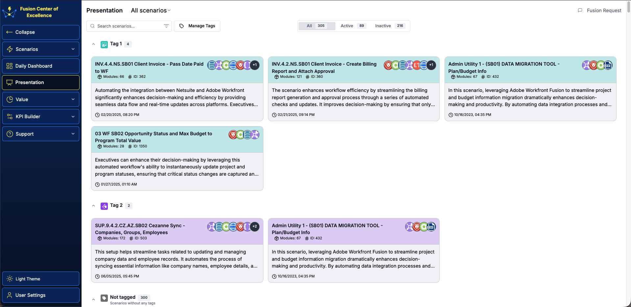Open SUP.9.4.2.CZ.AZ.SB02 Cezanne Sync card
Screen dimensions: 631x307
pyautogui.click(x=177, y=251)
